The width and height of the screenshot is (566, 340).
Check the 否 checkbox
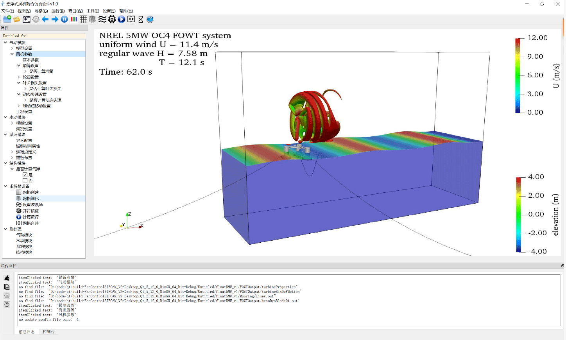click(x=25, y=181)
